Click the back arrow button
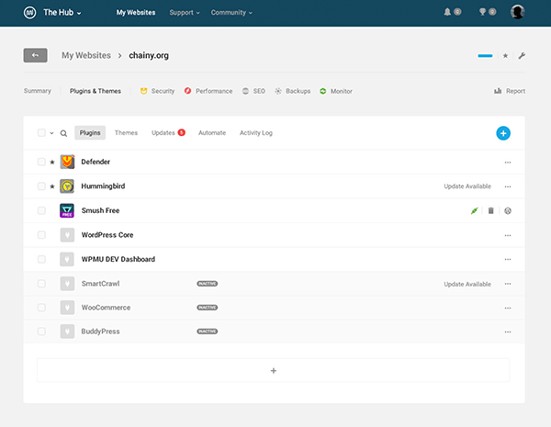Screen dimensions: 551x427 35,55
